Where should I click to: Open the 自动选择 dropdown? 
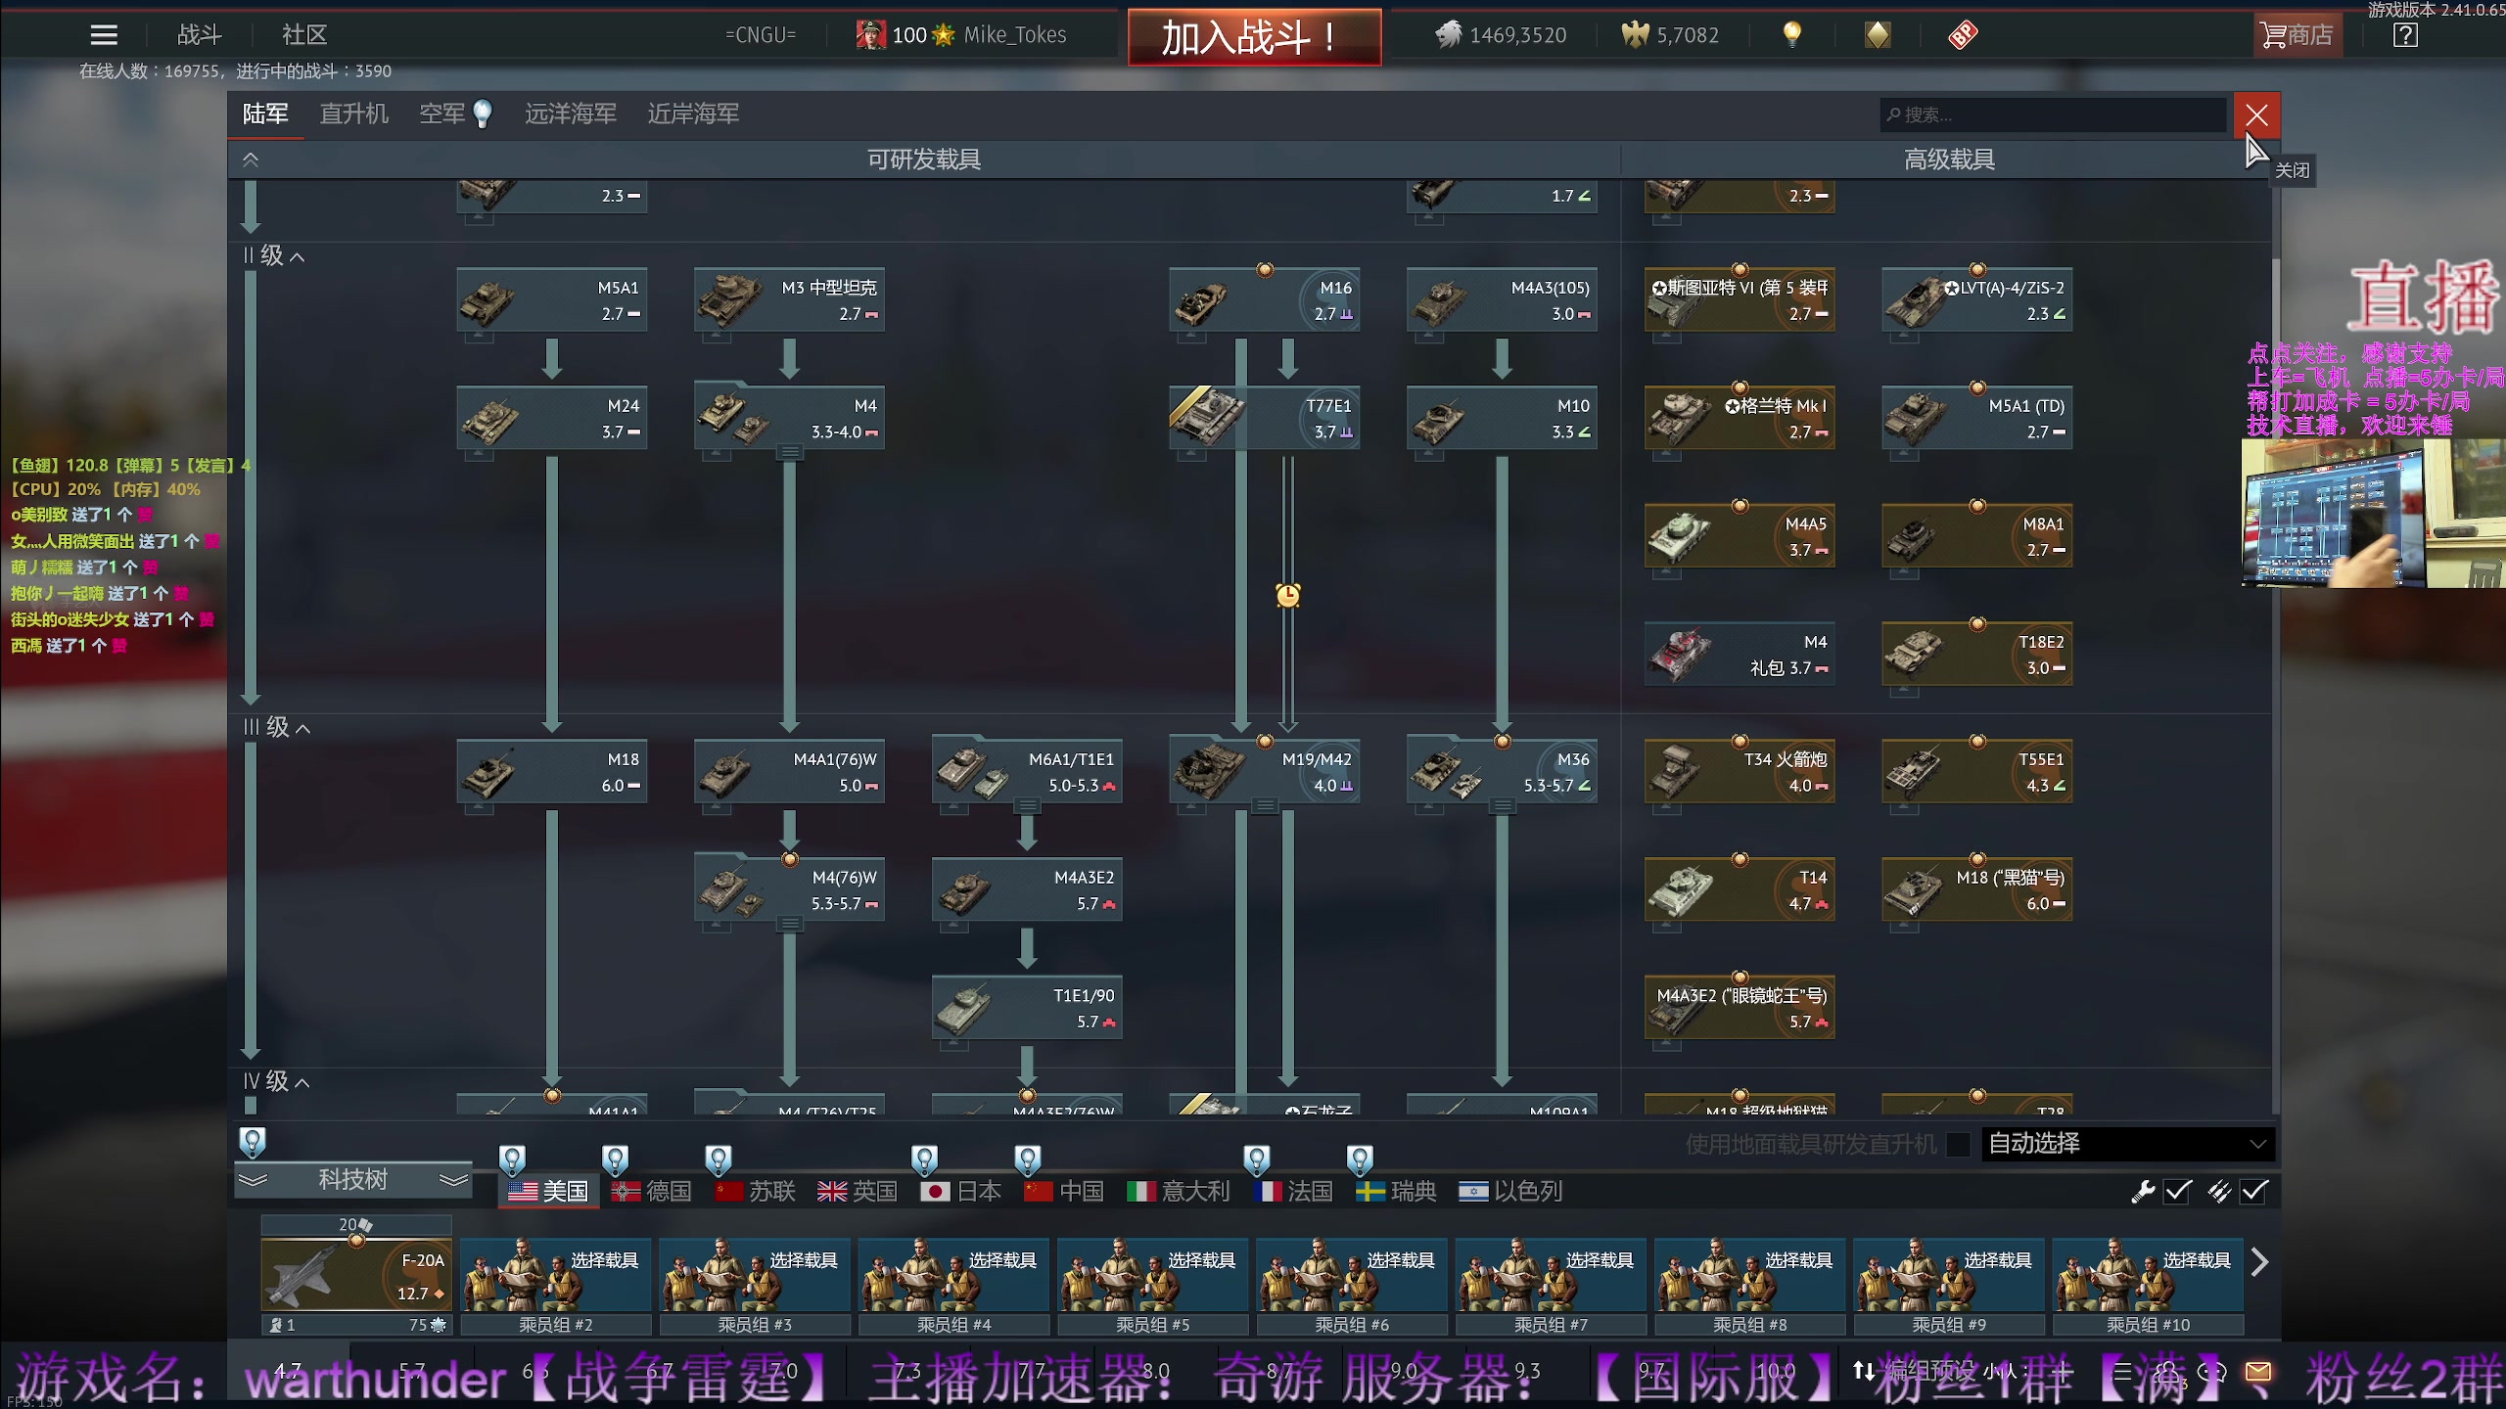(x=2127, y=1143)
